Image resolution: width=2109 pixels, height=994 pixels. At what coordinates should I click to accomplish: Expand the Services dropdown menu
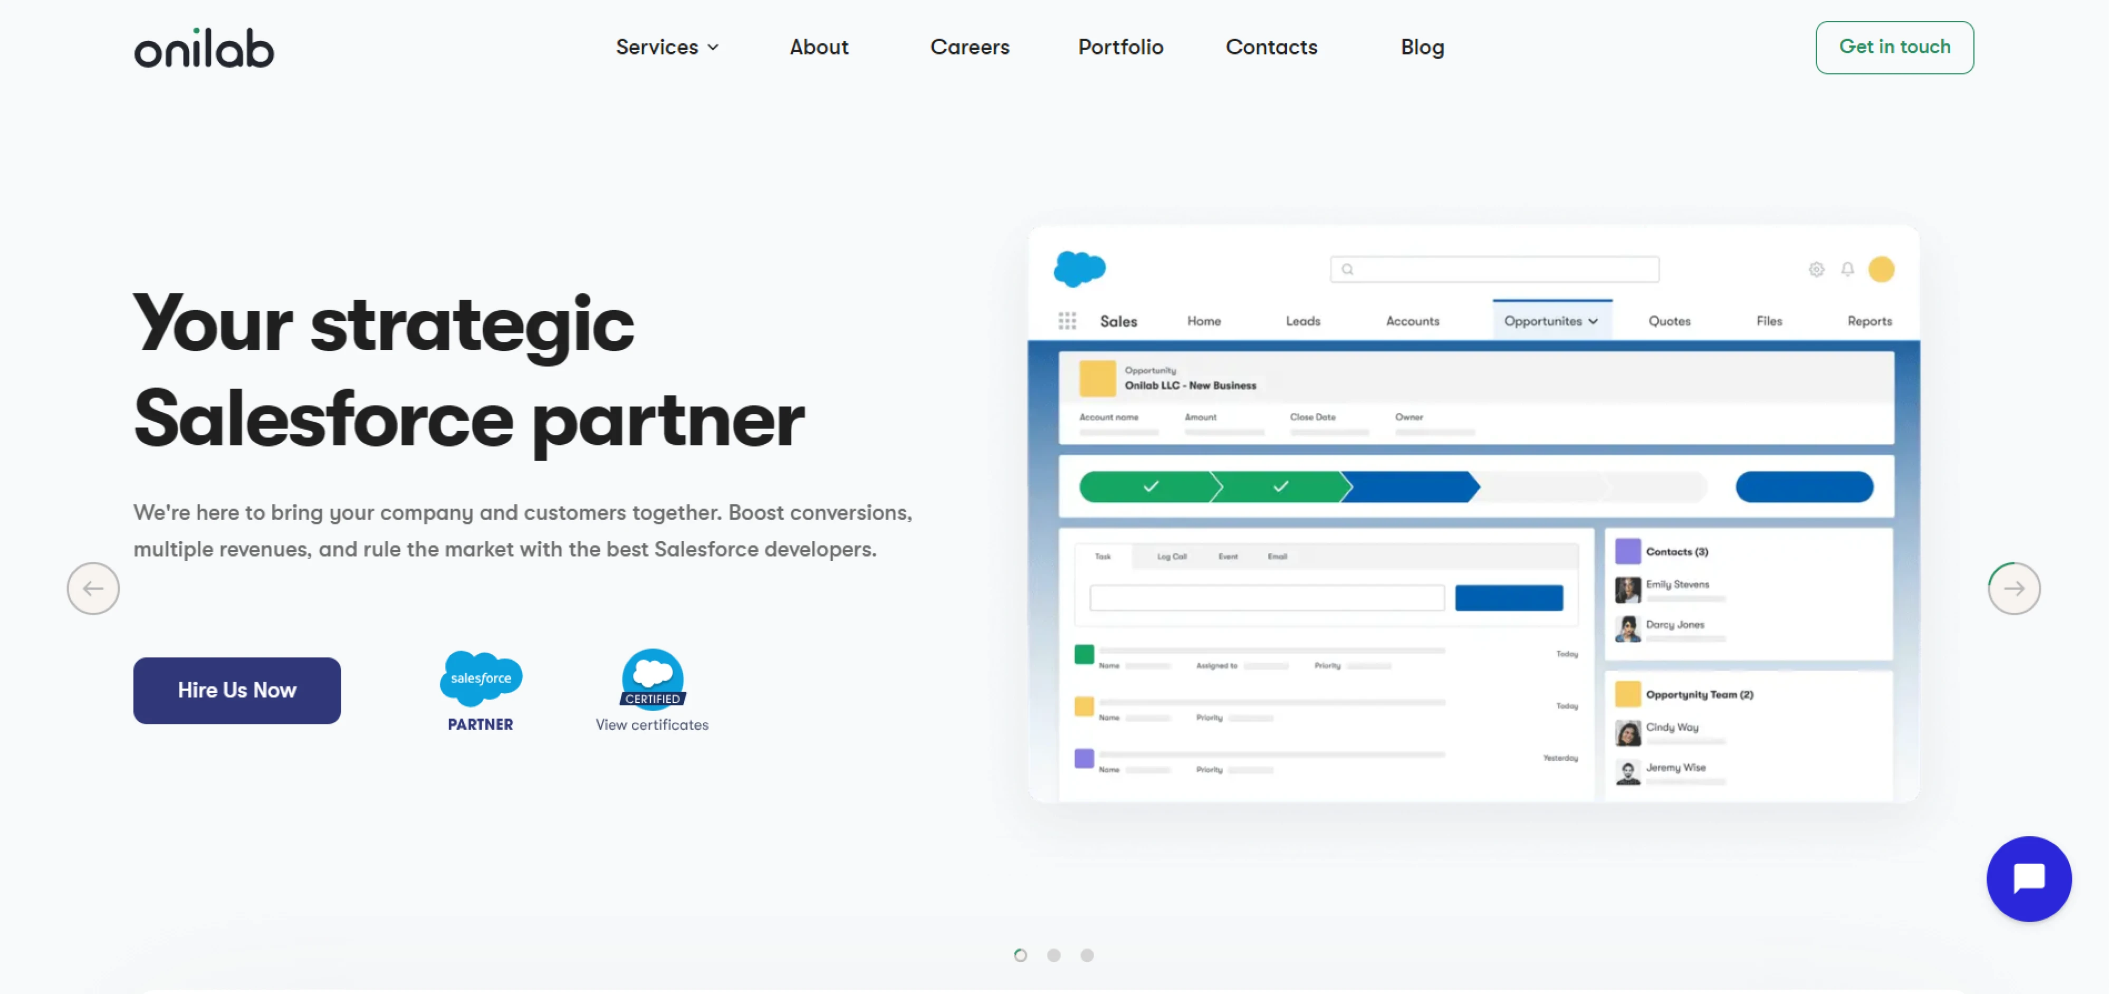pos(667,47)
